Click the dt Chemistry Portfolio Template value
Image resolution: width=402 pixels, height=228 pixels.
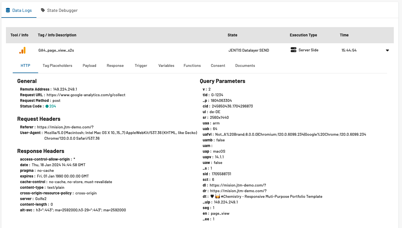pyautogui.click(x=266, y=196)
